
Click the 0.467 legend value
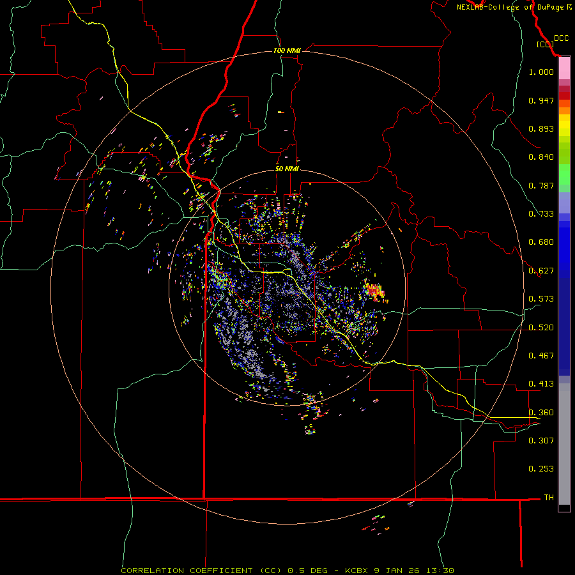pos(541,356)
